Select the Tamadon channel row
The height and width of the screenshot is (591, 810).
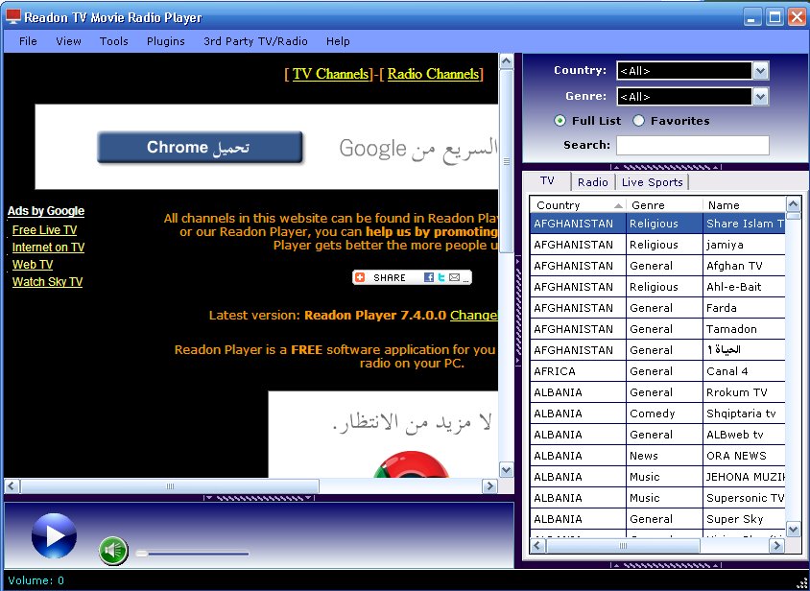click(x=657, y=329)
